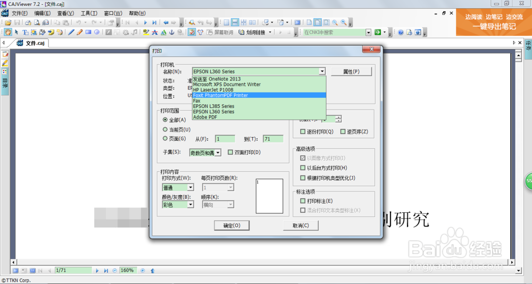
Task: Click the 到(T) end page field
Action: pyautogui.click(x=273, y=139)
